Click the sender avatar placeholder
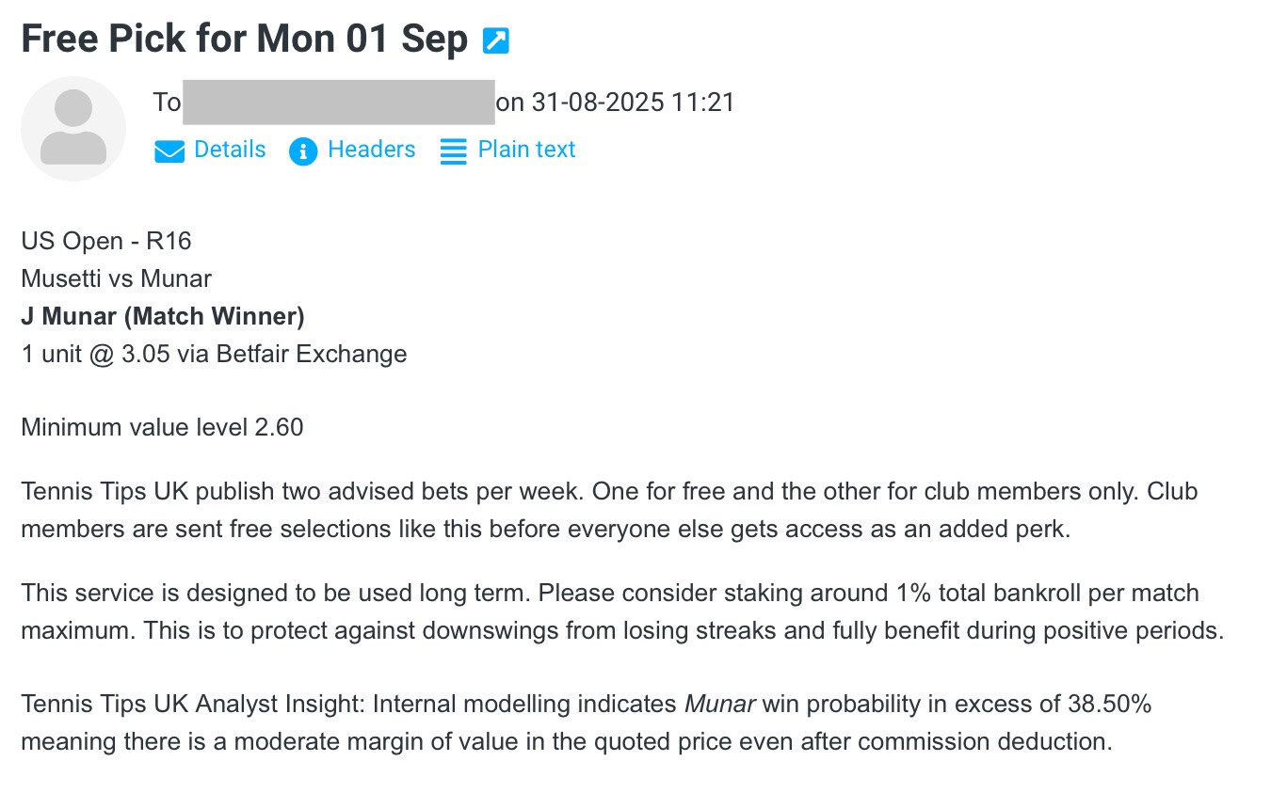The height and width of the screenshot is (793, 1271). tap(73, 129)
